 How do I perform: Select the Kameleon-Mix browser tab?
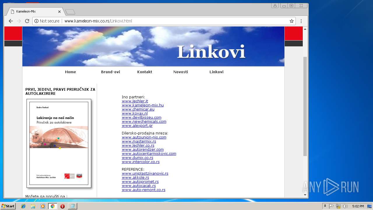point(35,12)
